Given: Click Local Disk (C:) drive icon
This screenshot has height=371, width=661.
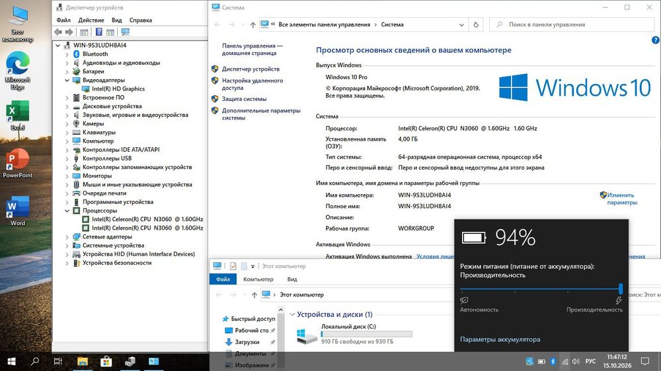Looking at the screenshot, I should (x=307, y=335).
